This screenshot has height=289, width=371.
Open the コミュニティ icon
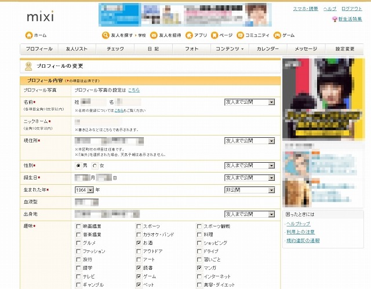[240, 35]
